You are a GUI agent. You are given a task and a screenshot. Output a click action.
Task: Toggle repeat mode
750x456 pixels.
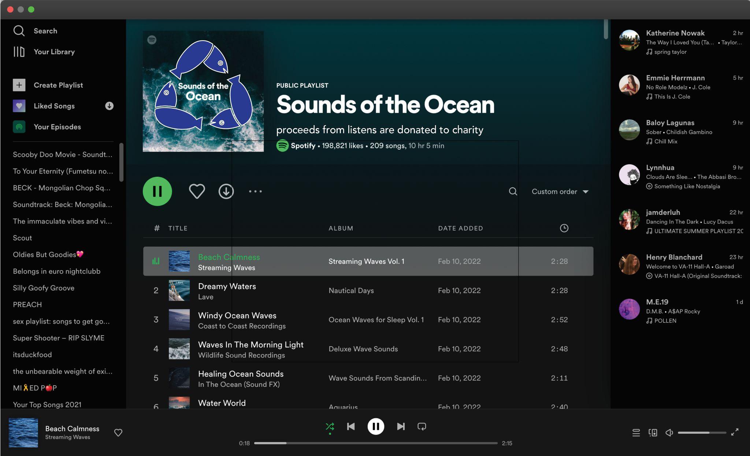pyautogui.click(x=422, y=426)
